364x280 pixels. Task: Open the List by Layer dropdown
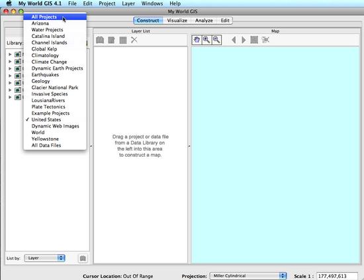click(x=44, y=258)
